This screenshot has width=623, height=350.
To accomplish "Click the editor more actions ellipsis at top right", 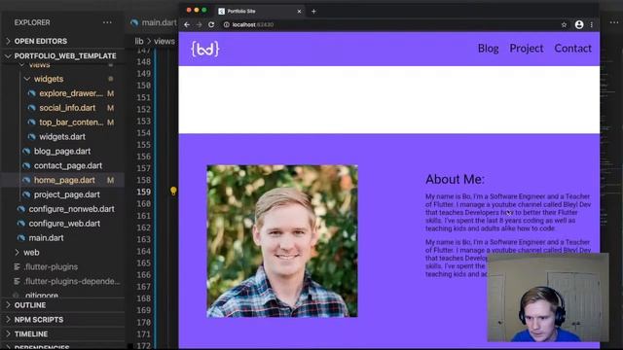I will coord(613,22).
